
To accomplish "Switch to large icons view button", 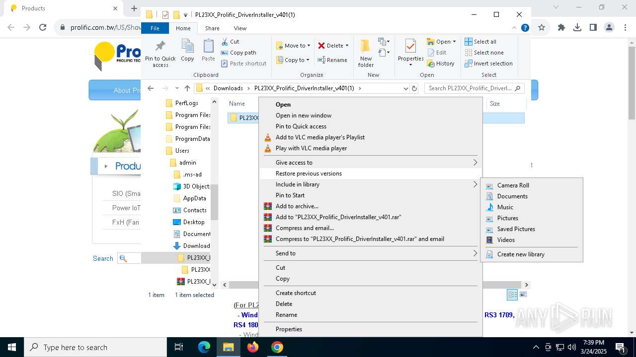I will (x=523, y=295).
